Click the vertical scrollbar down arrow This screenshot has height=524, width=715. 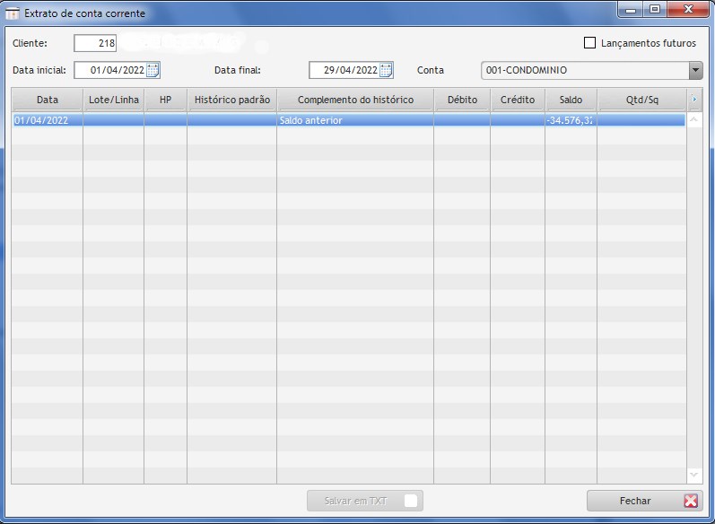(x=694, y=474)
